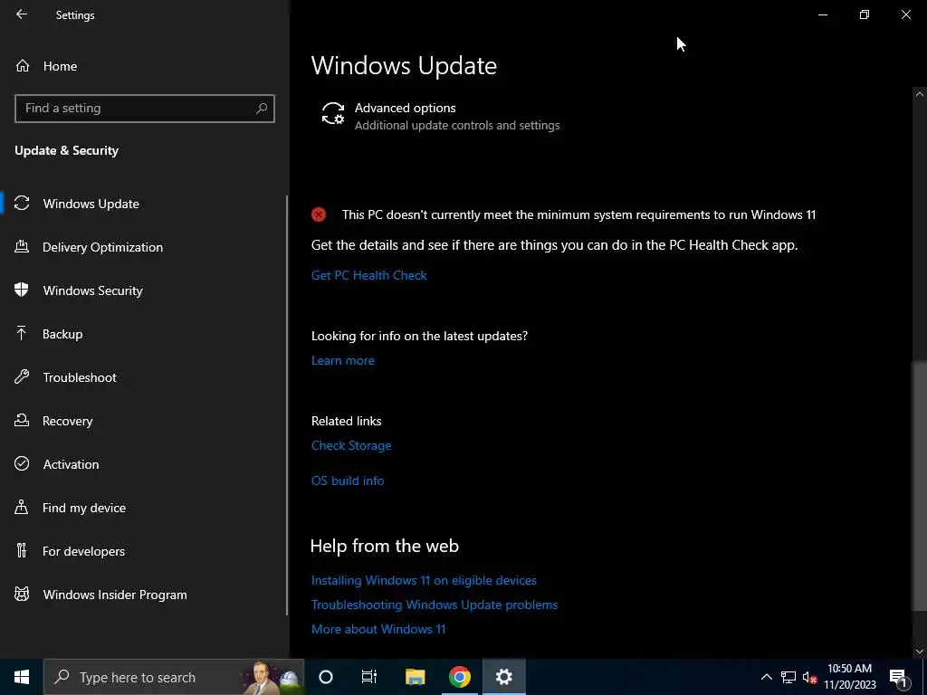The height and width of the screenshot is (695, 927).
Task: Click the Delivery Optimization icon
Action: [22, 246]
